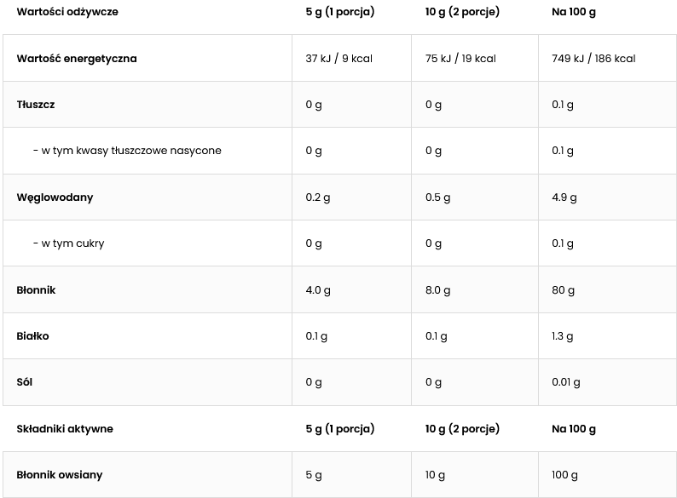Select the "Wartość energetyczna" row label
Screen dimensions: 677x498
[x=77, y=59]
